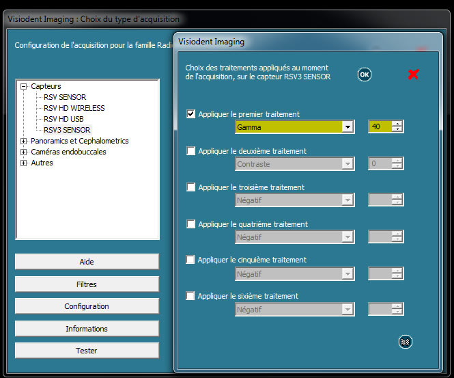Click the round striped icon at bottom right

tap(406, 342)
